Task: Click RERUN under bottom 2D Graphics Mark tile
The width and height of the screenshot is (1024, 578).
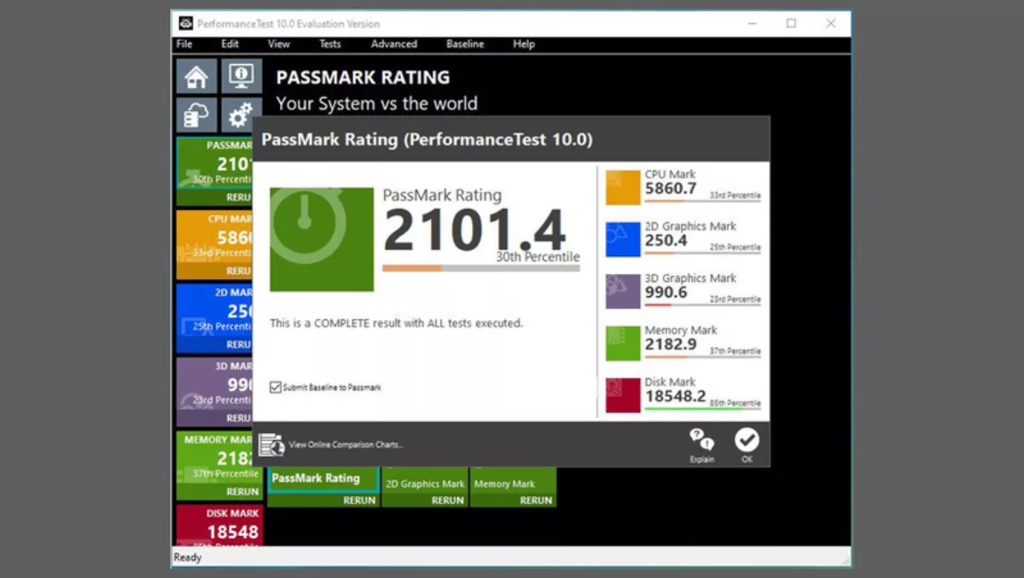Action: (x=447, y=500)
